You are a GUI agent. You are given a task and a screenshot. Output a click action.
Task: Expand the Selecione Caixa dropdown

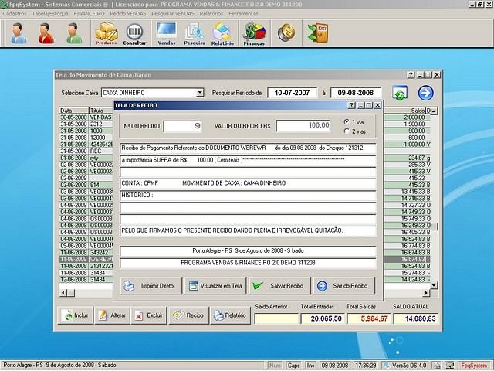click(200, 93)
